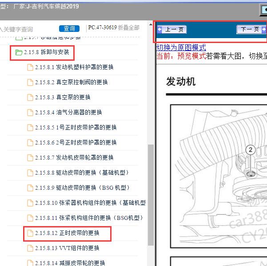The width and height of the screenshot is (267, 266).
Task: Click the 发动机 heading text
Action: (181, 82)
